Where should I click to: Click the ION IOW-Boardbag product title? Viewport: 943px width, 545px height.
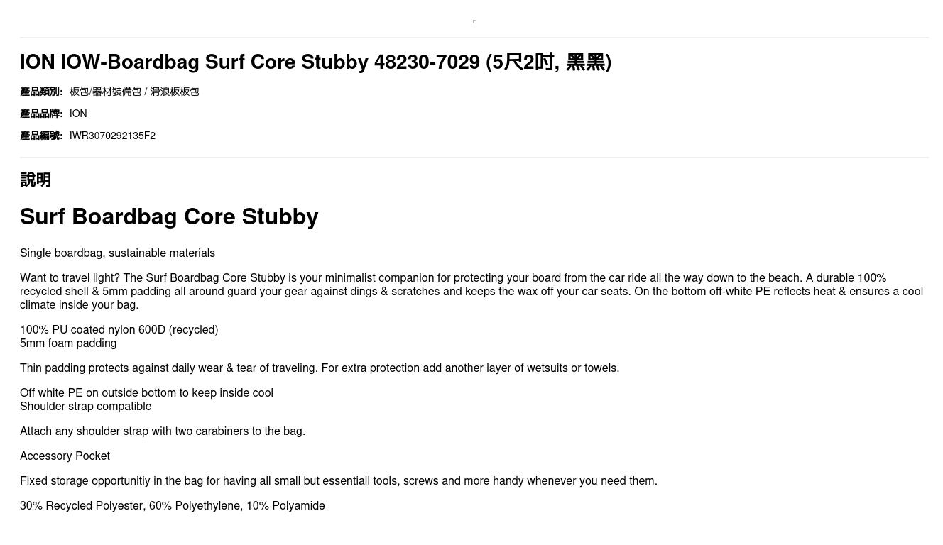(315, 62)
